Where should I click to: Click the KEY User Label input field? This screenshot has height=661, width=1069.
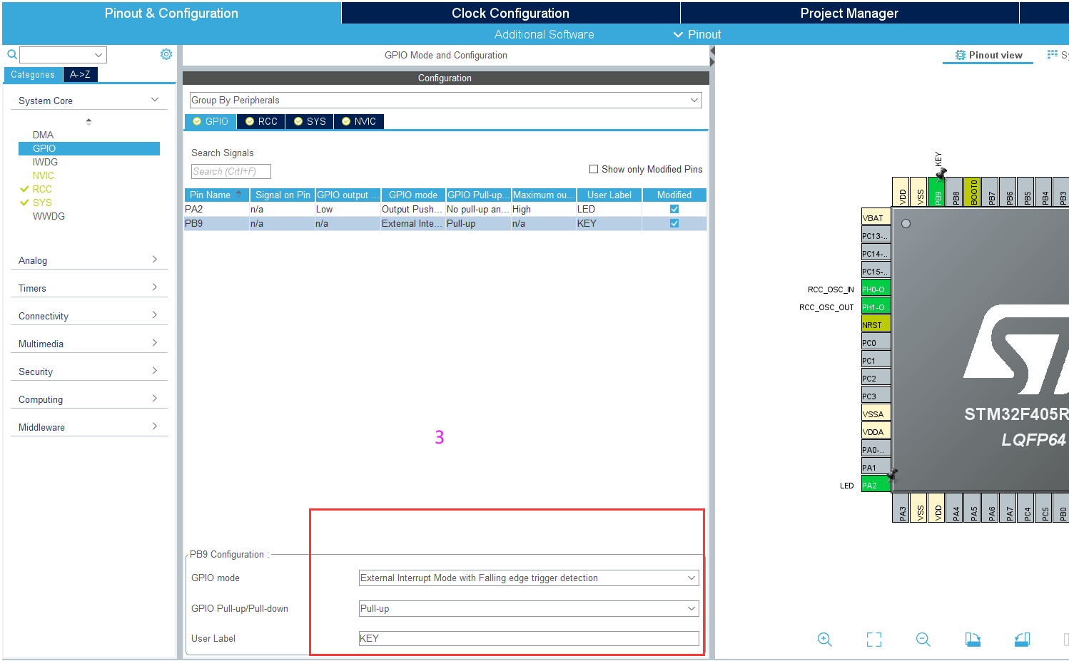point(528,638)
